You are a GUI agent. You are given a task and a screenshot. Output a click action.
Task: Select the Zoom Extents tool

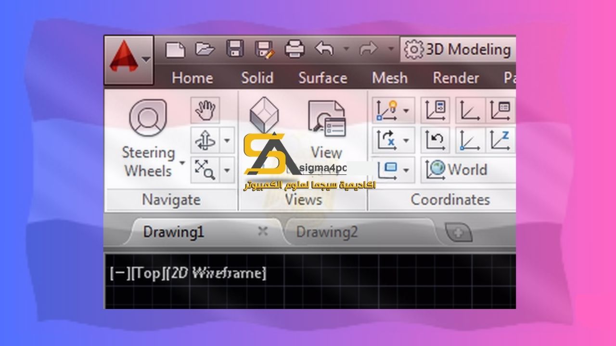[205, 170]
